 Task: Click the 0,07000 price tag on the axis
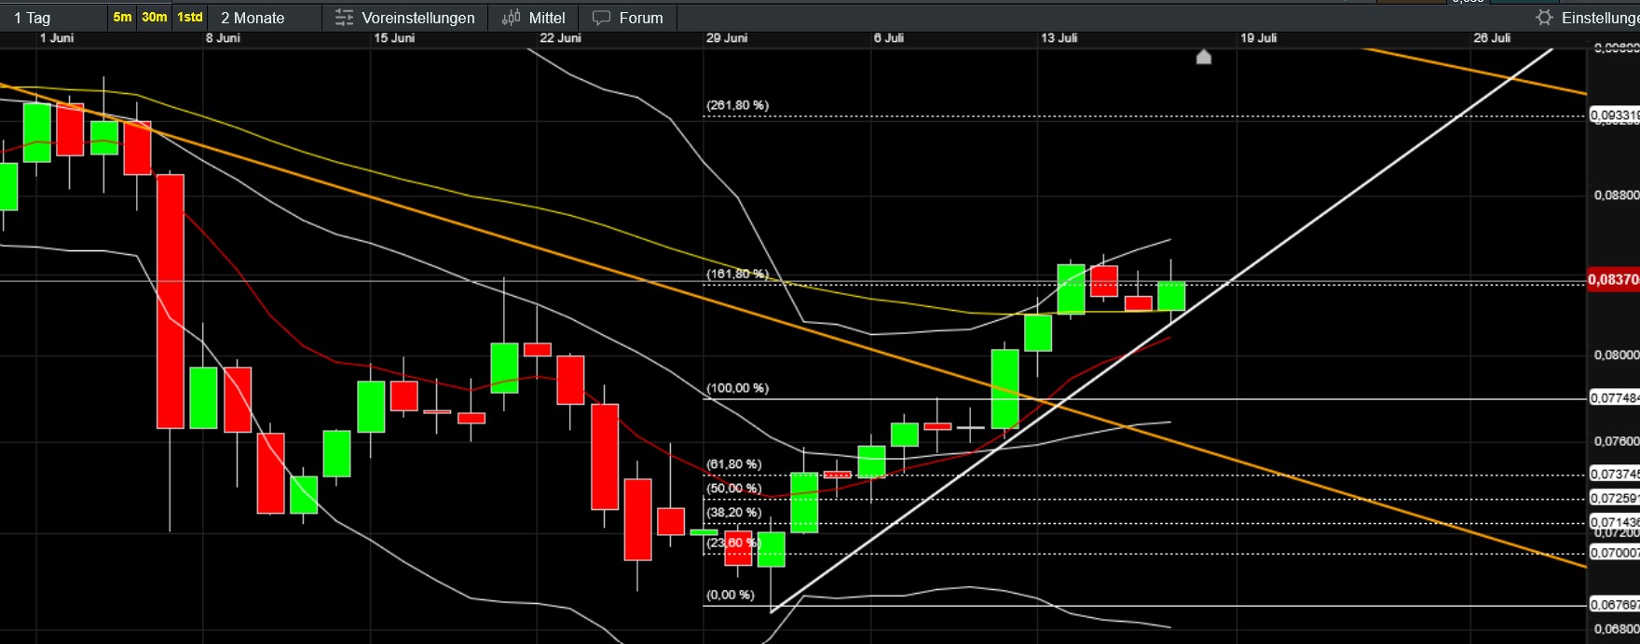(1614, 553)
